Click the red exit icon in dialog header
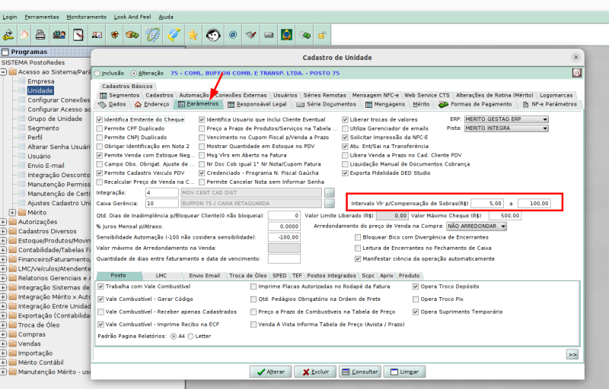Viewport: 609px width, 389px height. pyautogui.click(x=576, y=73)
